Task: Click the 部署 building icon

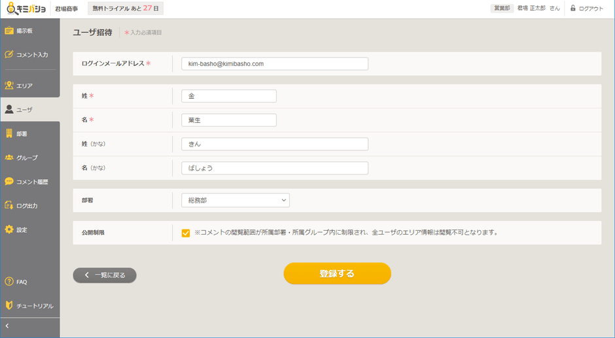Action: tap(9, 133)
